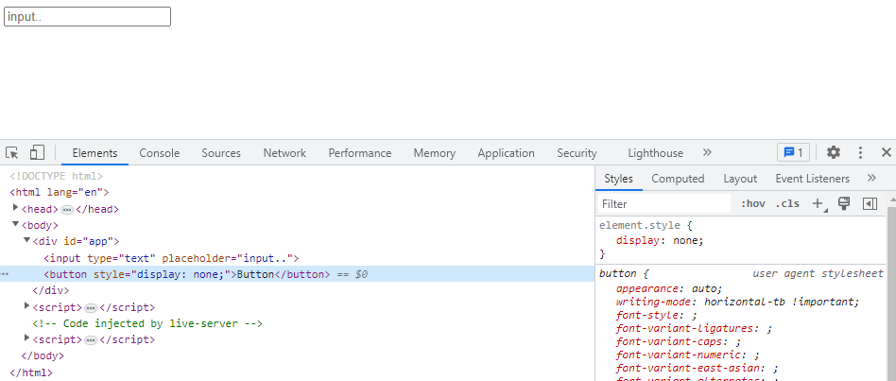The image size is (896, 381).
Task: Select the closing </div> line
Action: coord(51,291)
